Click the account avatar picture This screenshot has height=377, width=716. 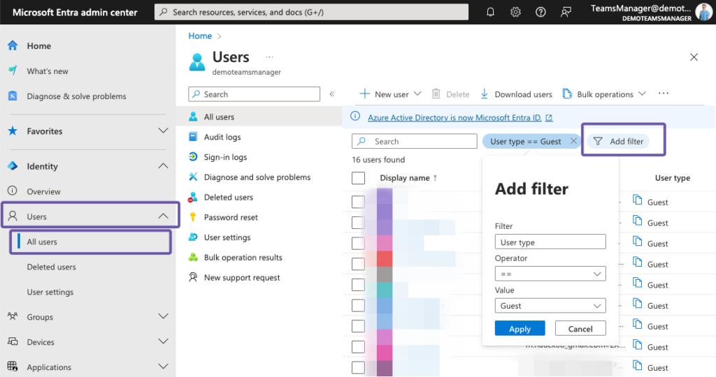tap(703, 12)
